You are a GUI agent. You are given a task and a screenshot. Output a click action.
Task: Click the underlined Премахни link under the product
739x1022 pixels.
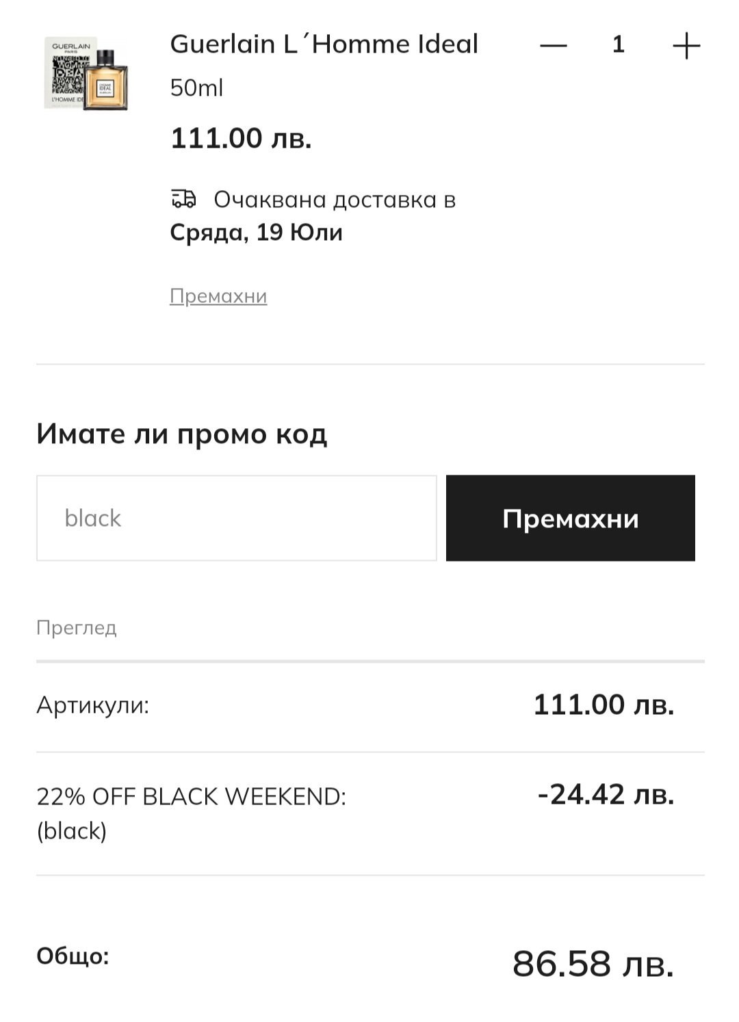[218, 296]
